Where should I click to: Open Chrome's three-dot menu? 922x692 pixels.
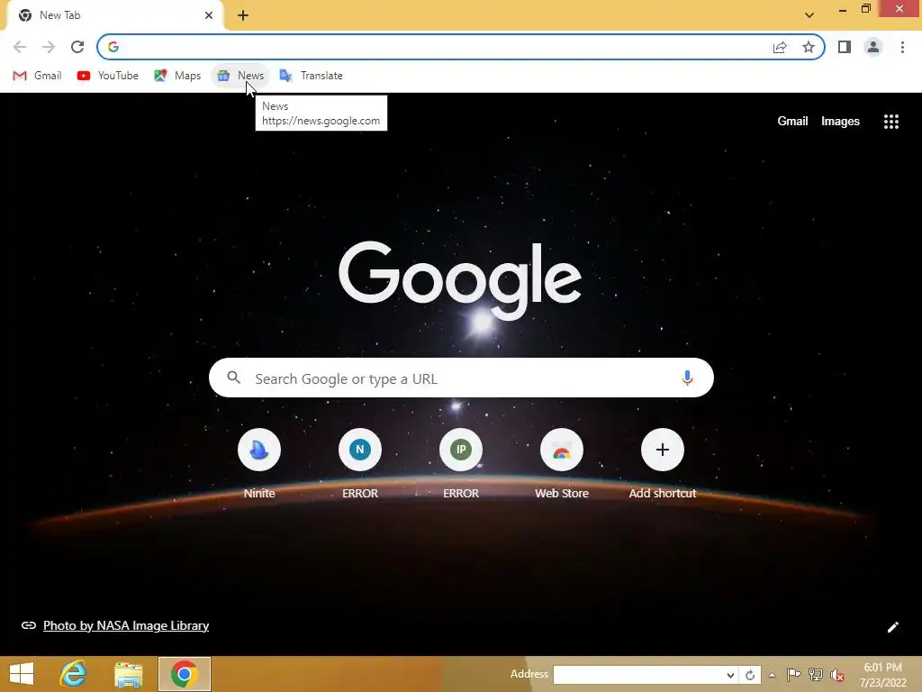pos(902,47)
